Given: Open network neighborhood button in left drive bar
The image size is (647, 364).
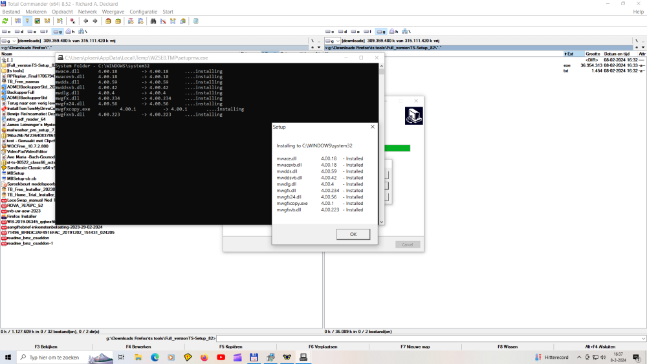Looking at the screenshot, I should tap(82, 31).
